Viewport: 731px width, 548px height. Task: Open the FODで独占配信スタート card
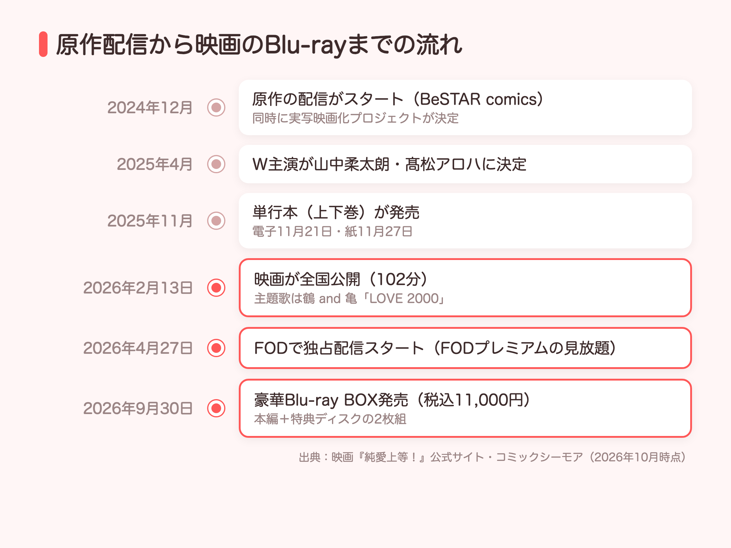click(465, 348)
